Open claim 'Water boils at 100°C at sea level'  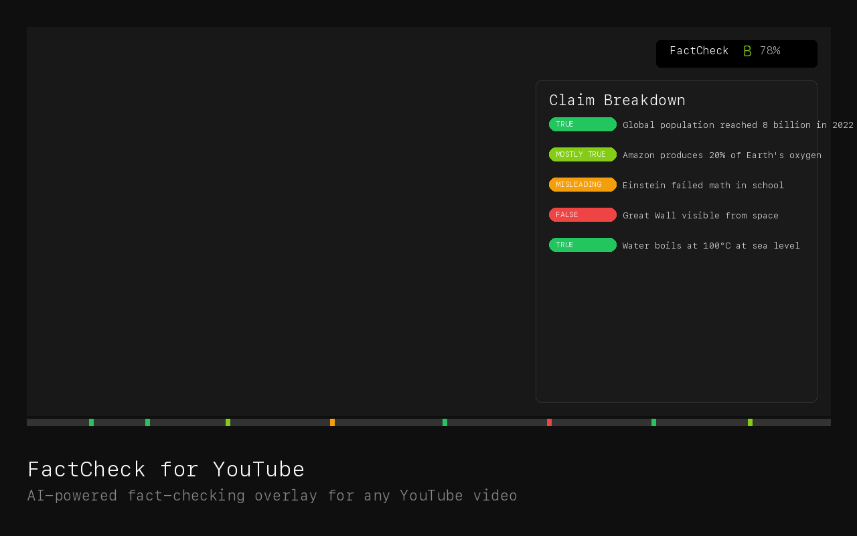point(711,245)
